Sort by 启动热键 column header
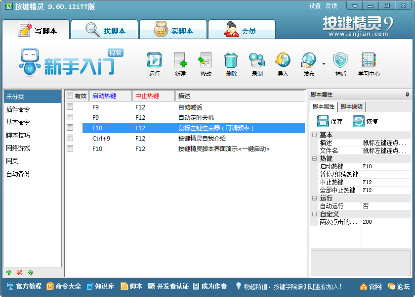Screen dimensions: 415x297 [x=111, y=96]
